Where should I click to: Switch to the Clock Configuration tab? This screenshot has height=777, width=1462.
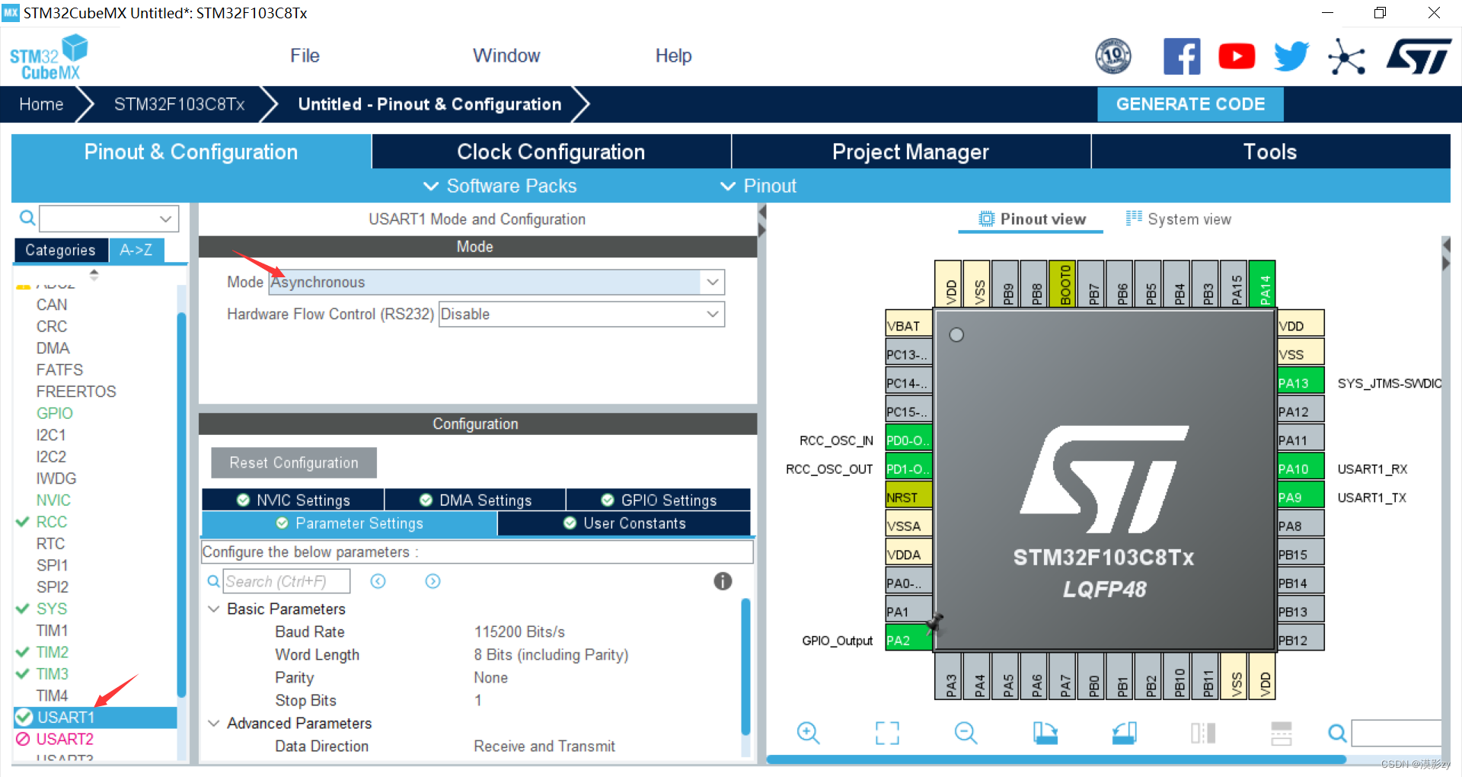tap(551, 152)
